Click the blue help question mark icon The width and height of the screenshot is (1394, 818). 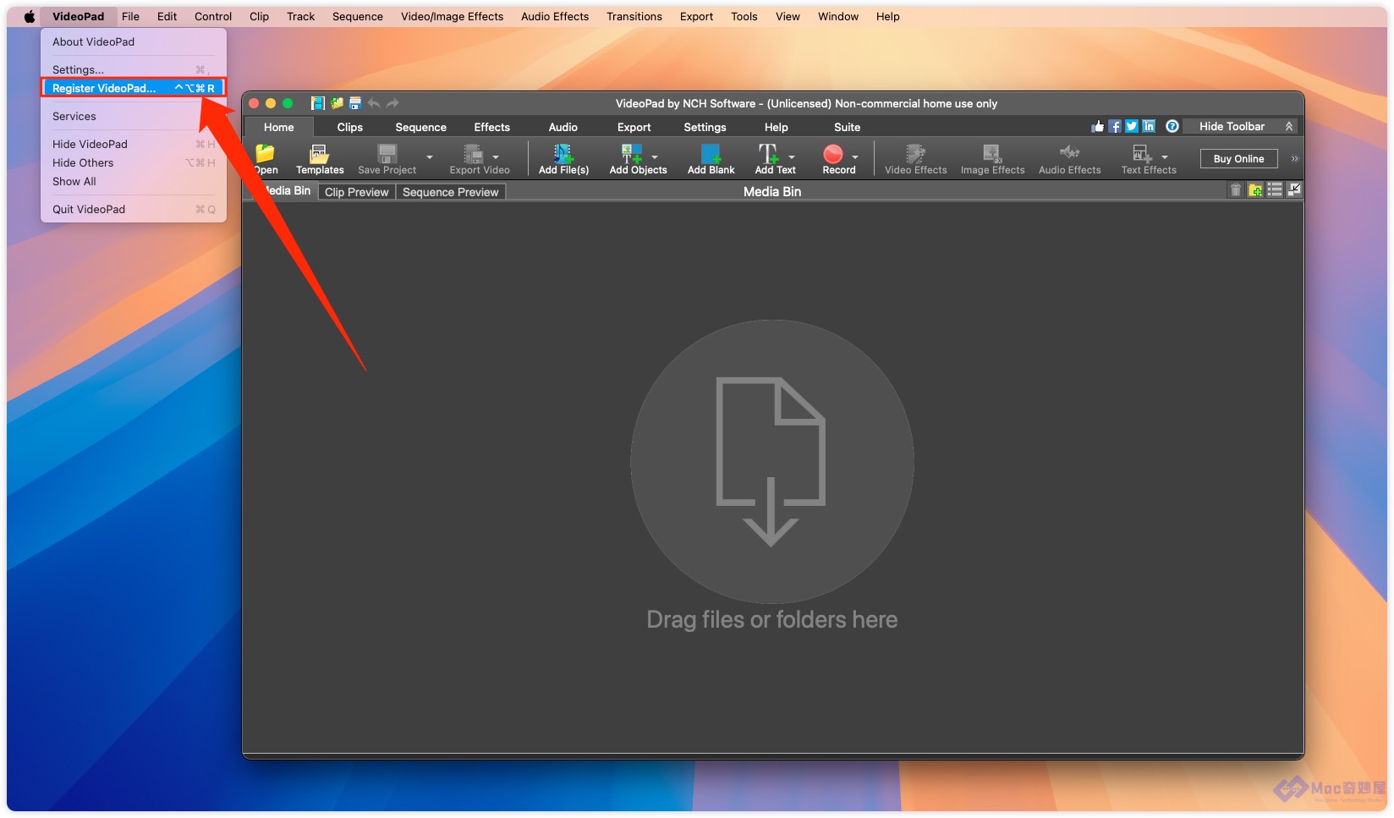tap(1172, 126)
